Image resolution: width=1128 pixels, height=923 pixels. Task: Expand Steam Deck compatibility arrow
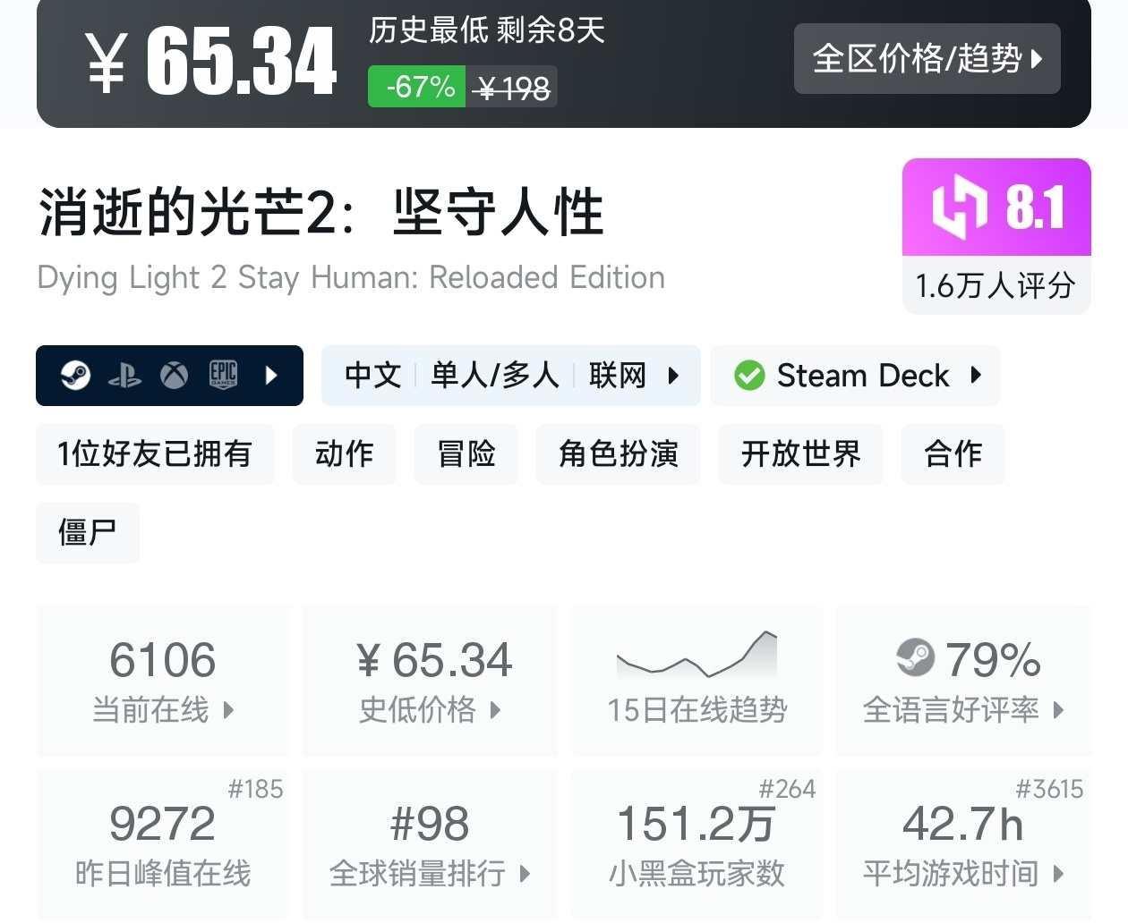point(976,376)
